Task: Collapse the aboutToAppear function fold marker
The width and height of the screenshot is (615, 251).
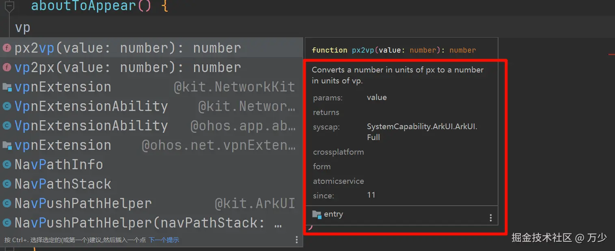Action: pos(9,6)
